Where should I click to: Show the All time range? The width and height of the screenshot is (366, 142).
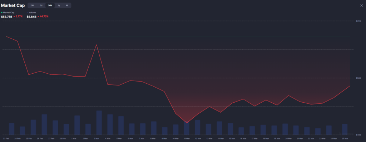click(x=67, y=5)
